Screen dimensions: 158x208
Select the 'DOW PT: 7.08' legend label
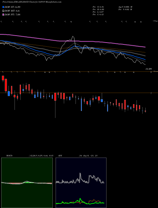coord(12,14)
